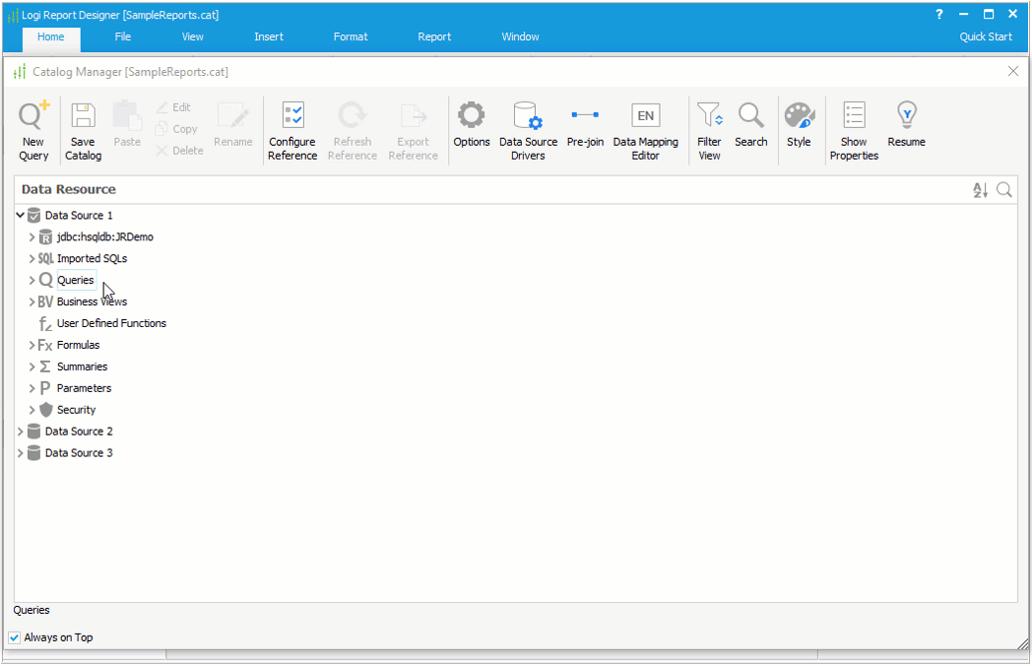Screen dimensions: 1032x666
Task: Click the Quick Start link
Action: [x=986, y=36]
